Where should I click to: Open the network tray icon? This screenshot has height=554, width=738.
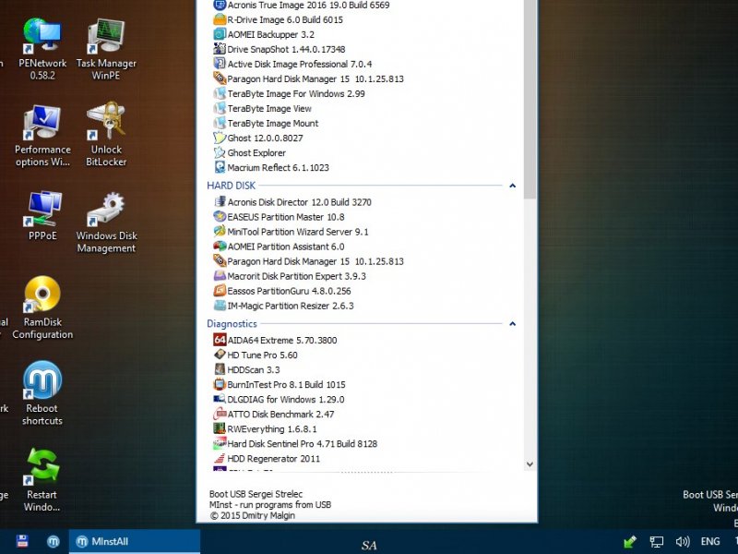(656, 542)
